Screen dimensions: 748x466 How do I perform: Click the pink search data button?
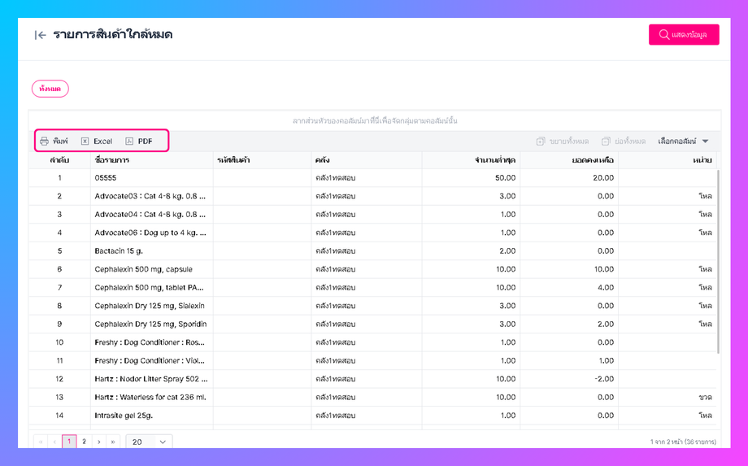[x=684, y=35]
